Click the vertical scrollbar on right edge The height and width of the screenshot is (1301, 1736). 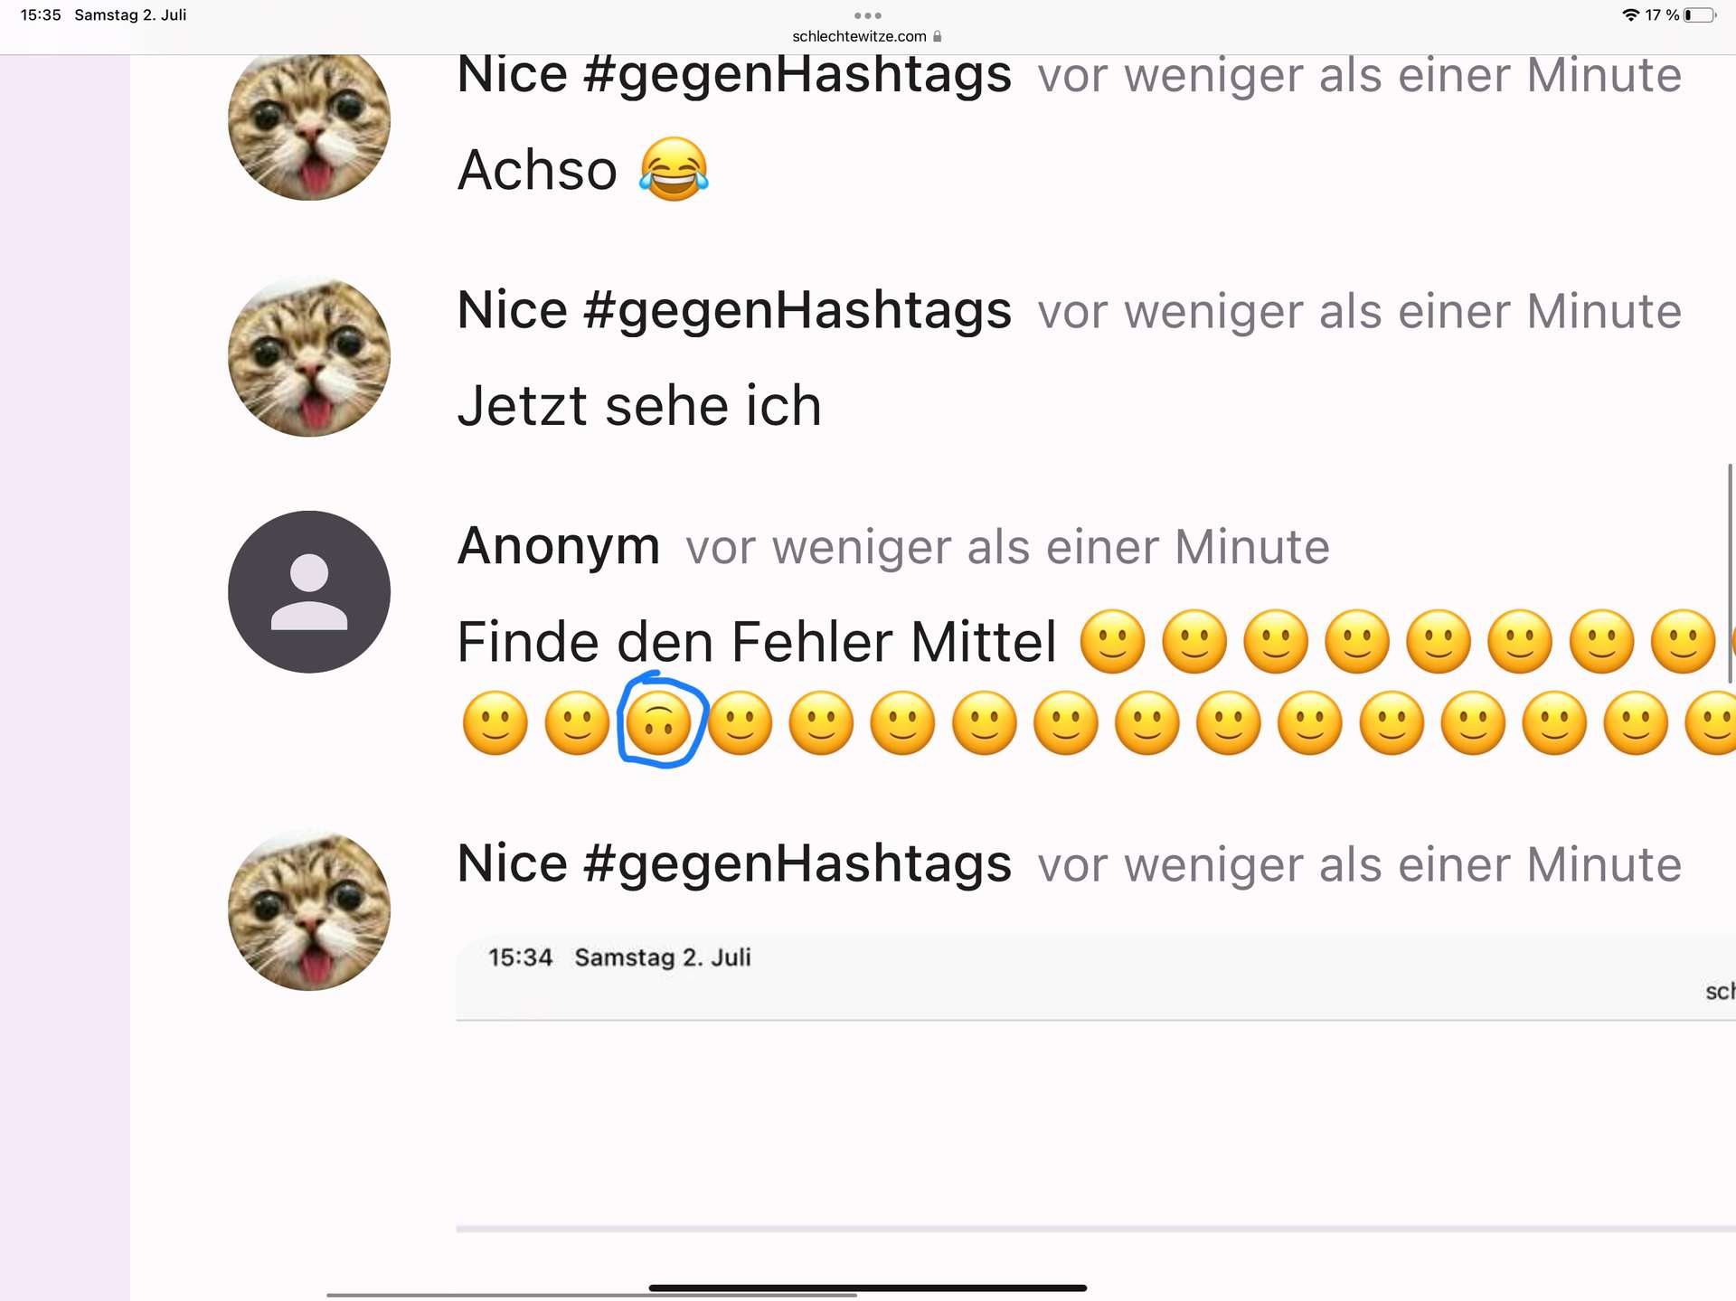[x=1730, y=574]
